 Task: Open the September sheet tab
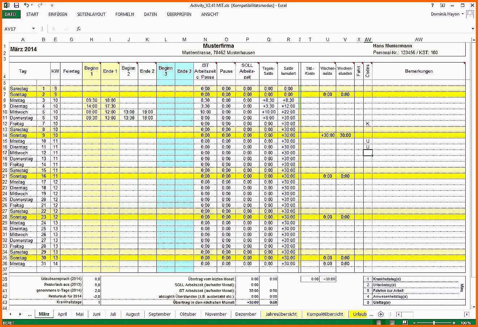[160, 314]
